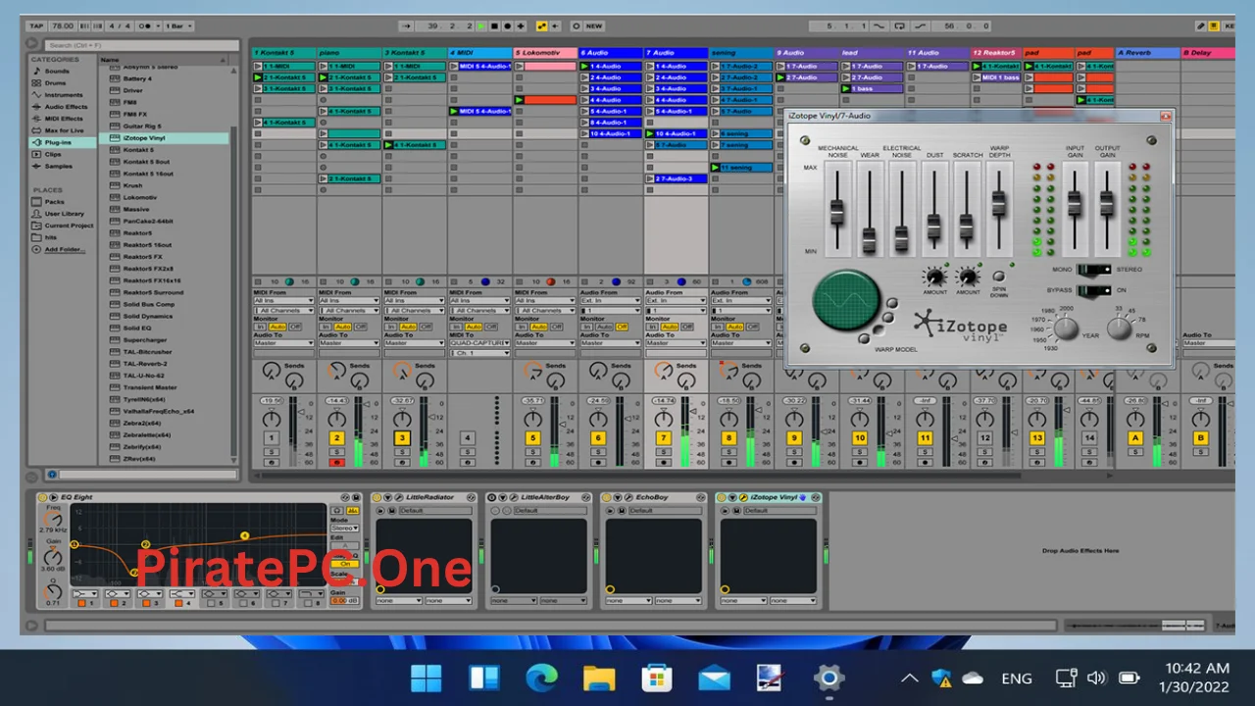Image resolution: width=1255 pixels, height=706 pixels.
Task: Click the Draw Mode pencil icon
Action: point(1201,25)
